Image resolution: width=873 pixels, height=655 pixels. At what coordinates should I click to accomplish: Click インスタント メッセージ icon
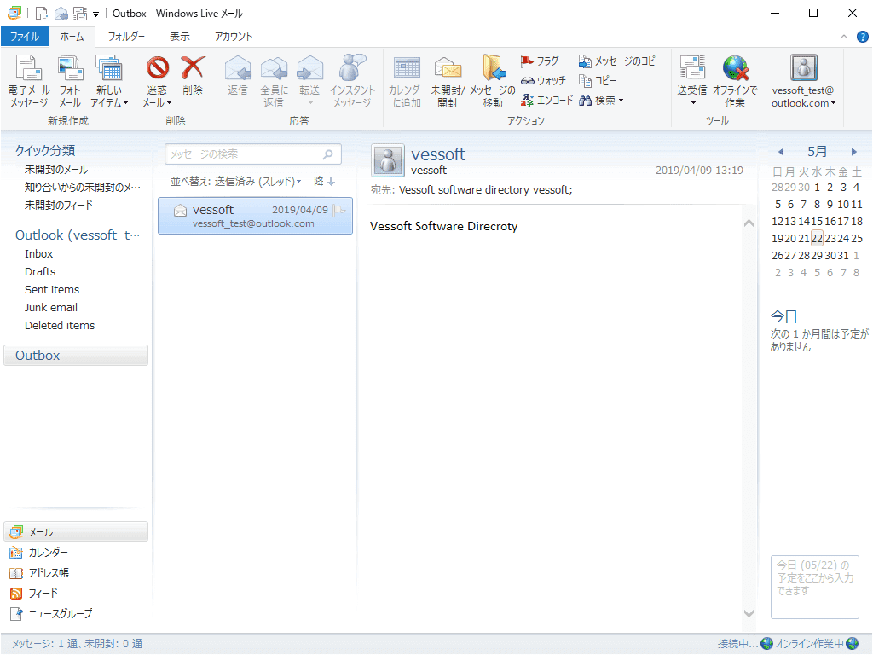(x=352, y=81)
